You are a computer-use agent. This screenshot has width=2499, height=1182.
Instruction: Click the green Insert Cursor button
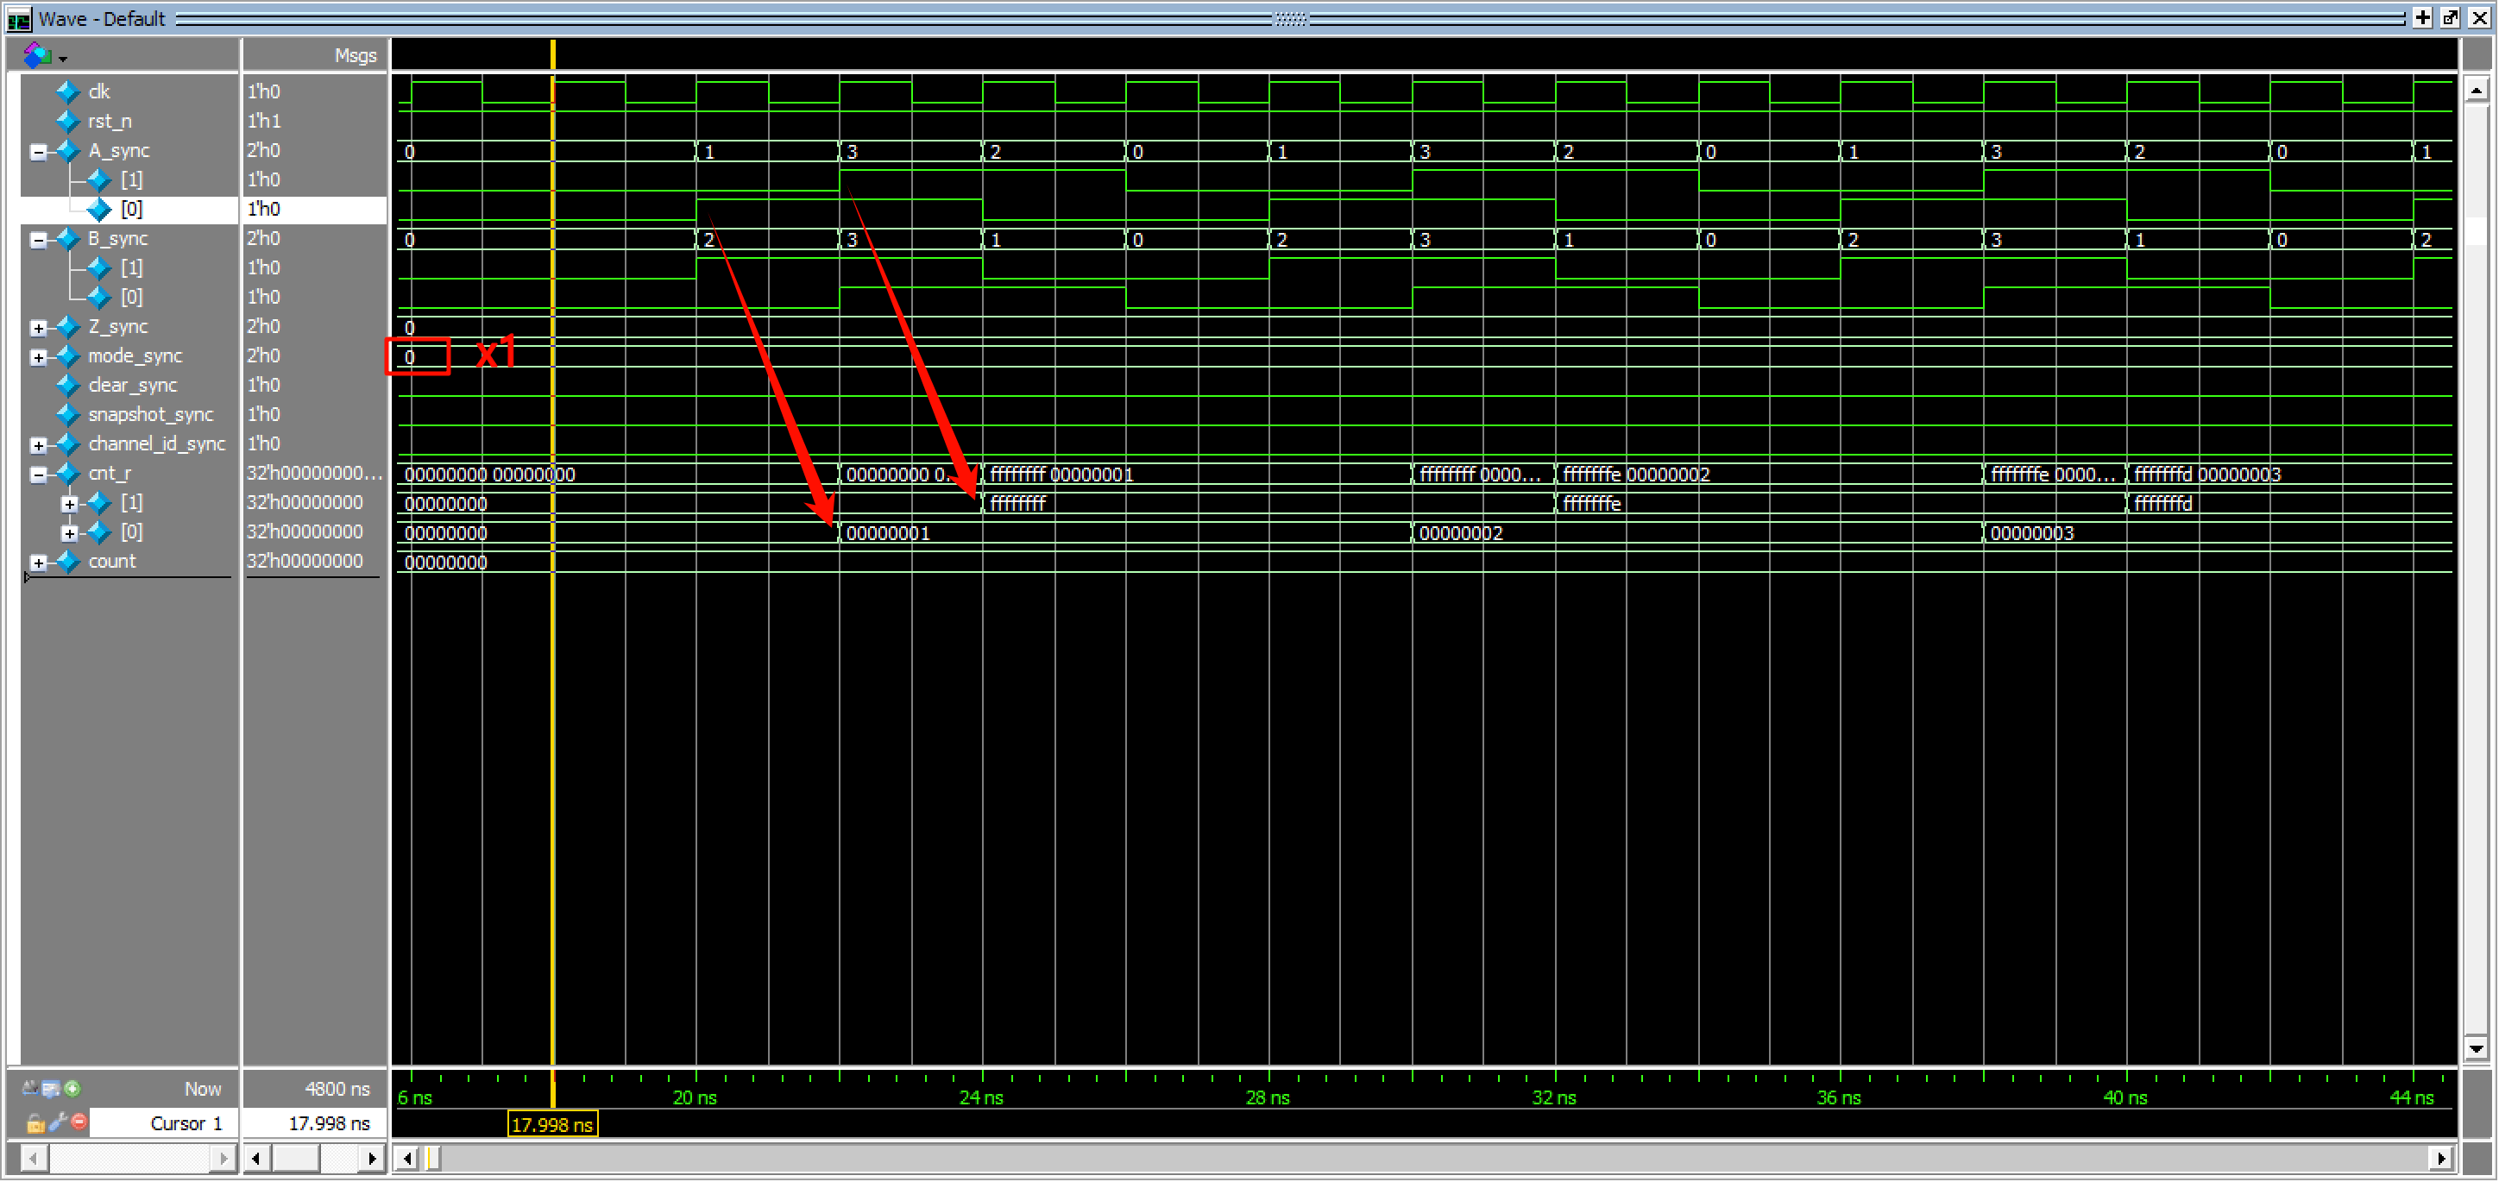point(72,1090)
